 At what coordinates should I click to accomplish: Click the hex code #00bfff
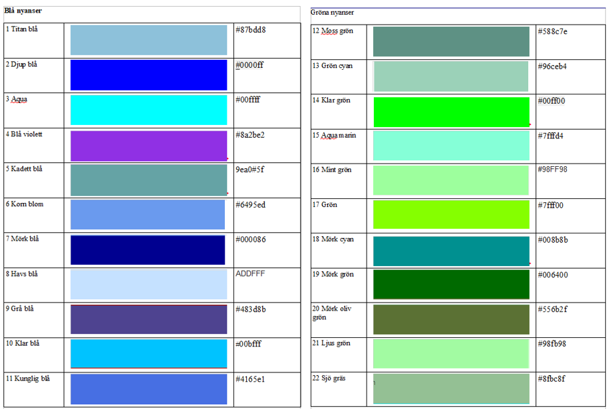click(x=249, y=344)
